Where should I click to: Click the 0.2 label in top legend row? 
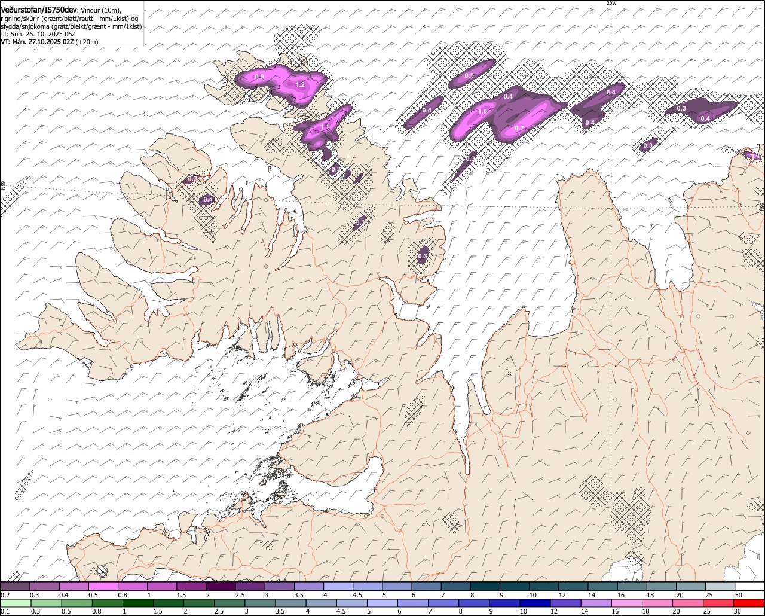pos(5,595)
